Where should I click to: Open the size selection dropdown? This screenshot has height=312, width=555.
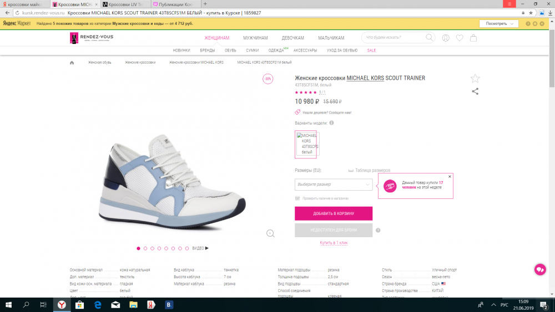[334, 185]
